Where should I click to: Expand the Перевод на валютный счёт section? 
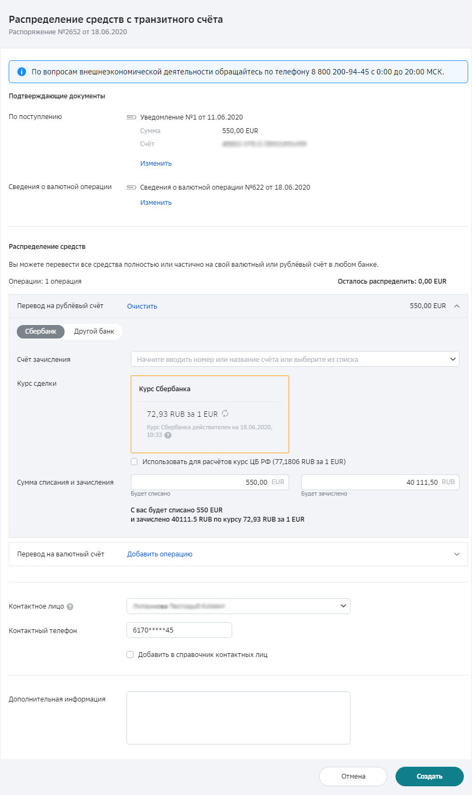tap(457, 554)
